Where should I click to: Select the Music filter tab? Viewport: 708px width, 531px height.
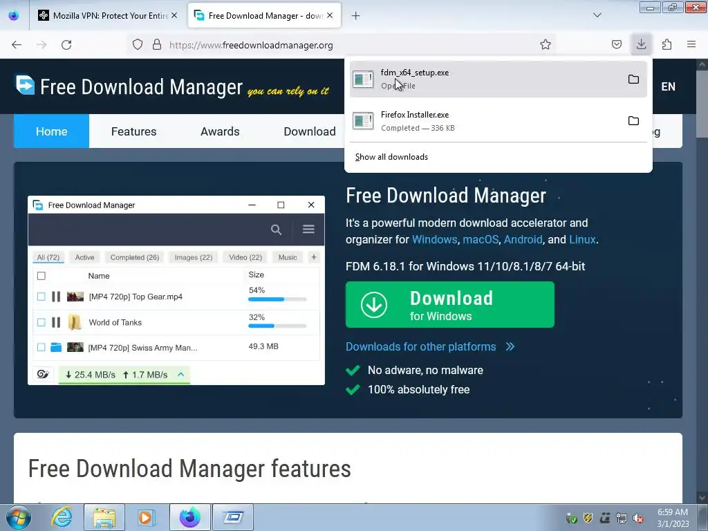288,257
